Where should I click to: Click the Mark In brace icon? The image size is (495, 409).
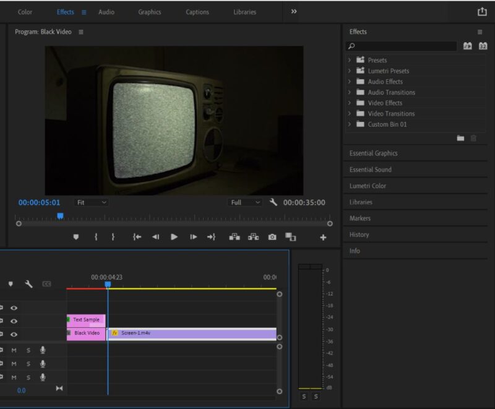(x=96, y=237)
